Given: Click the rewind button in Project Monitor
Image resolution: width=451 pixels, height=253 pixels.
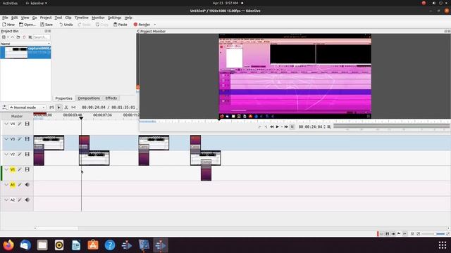Looking at the screenshot, I should (272, 126).
